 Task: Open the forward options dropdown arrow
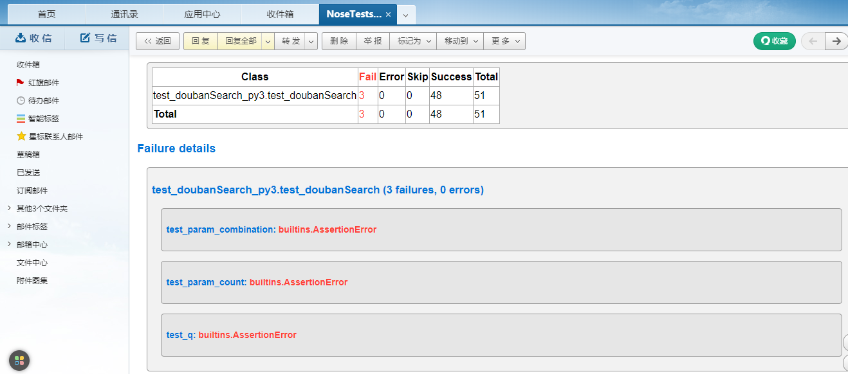pyautogui.click(x=311, y=41)
